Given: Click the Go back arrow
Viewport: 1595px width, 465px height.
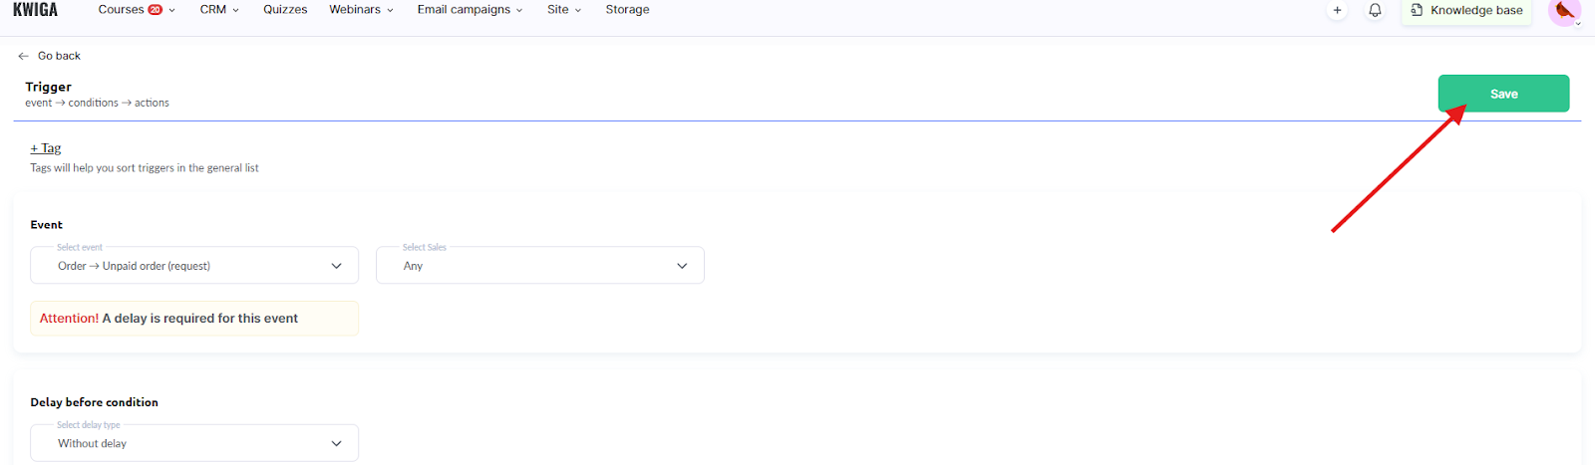Looking at the screenshot, I should (24, 56).
